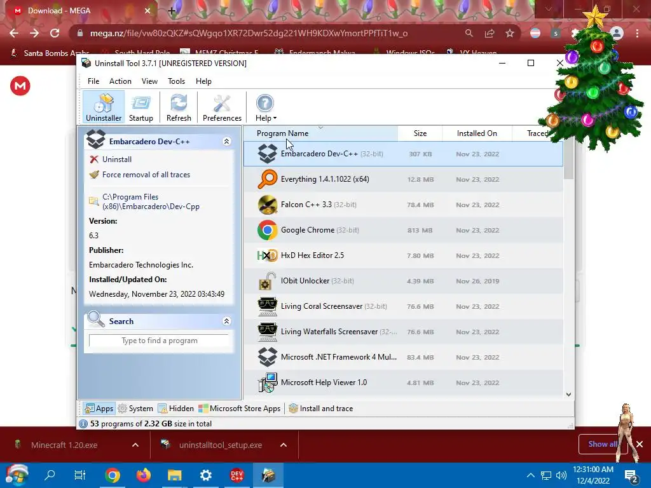Select the Living Waterfalls Screensaver icon
Image resolution: width=651 pixels, height=488 pixels.
268,332
